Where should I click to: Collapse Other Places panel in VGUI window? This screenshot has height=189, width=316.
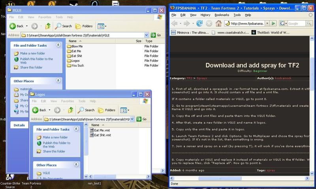click(58, 81)
